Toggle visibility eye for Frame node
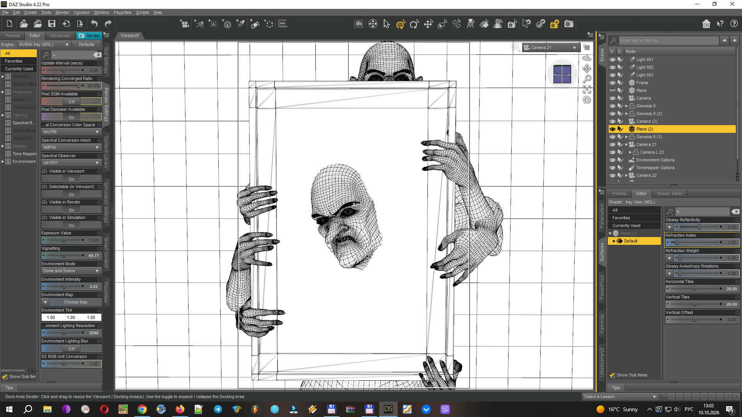 click(613, 83)
